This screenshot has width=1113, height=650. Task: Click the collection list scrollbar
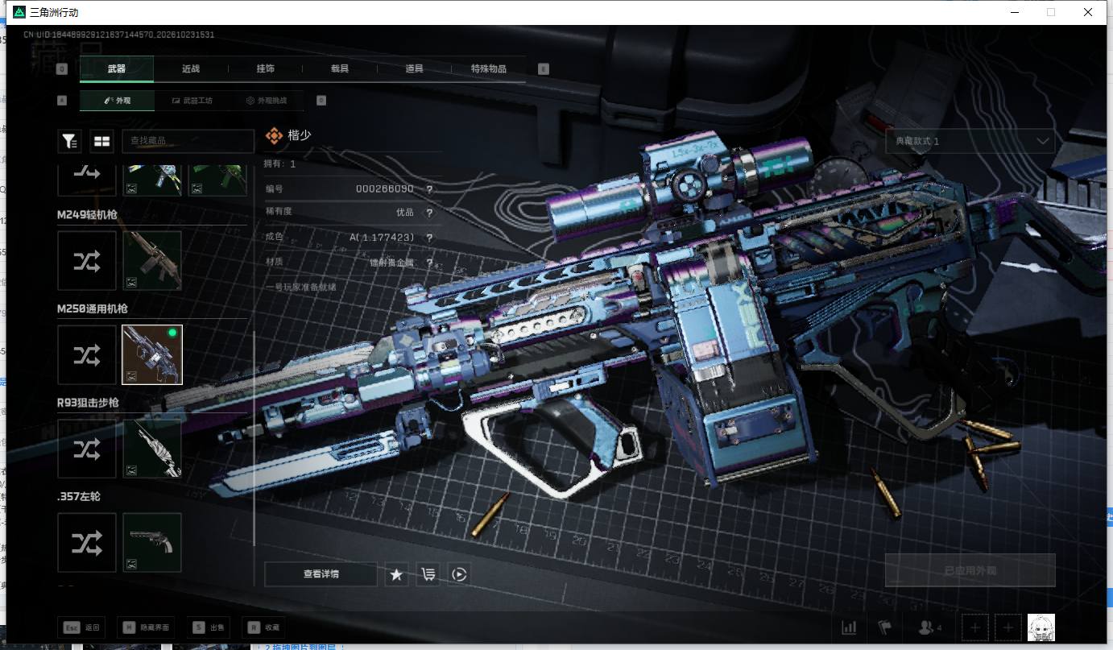(x=254, y=439)
